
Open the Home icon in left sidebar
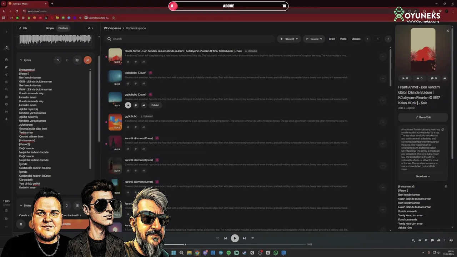click(6, 60)
